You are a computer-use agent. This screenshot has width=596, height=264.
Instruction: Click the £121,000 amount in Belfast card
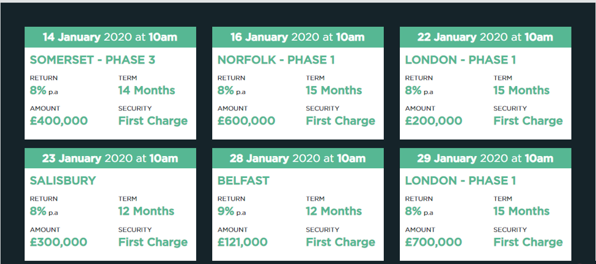coord(243,242)
